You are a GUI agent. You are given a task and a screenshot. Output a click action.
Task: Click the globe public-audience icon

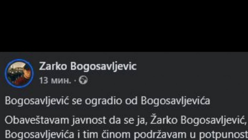(83, 80)
